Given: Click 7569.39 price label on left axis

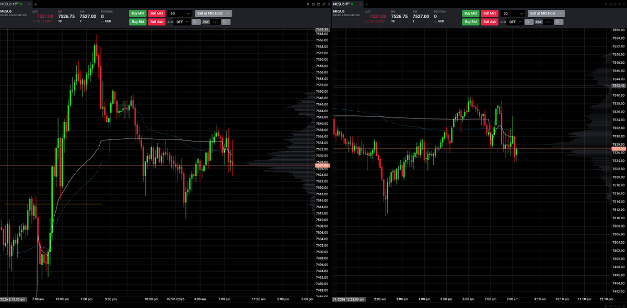Looking at the screenshot, I should click(x=322, y=30).
